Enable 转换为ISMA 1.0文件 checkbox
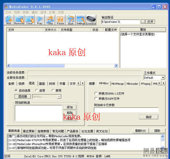The width and height of the screenshot is (170, 159). pos(96,93)
